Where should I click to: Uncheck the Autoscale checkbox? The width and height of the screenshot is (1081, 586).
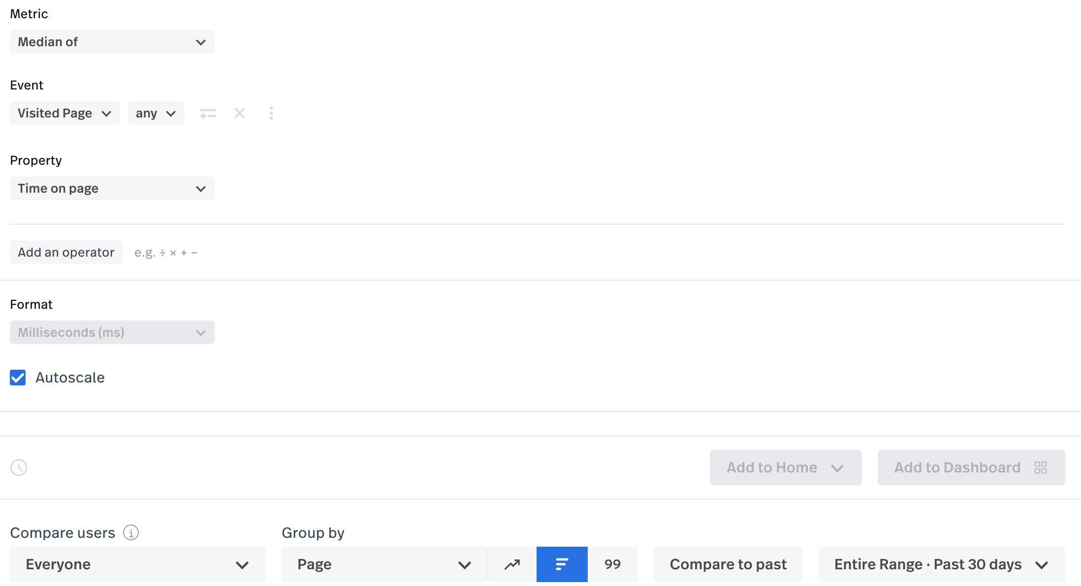click(18, 378)
